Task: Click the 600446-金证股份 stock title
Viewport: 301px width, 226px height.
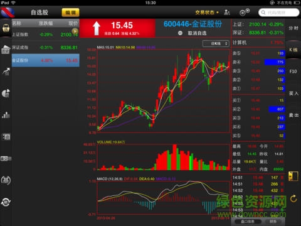Action: pos(193,24)
